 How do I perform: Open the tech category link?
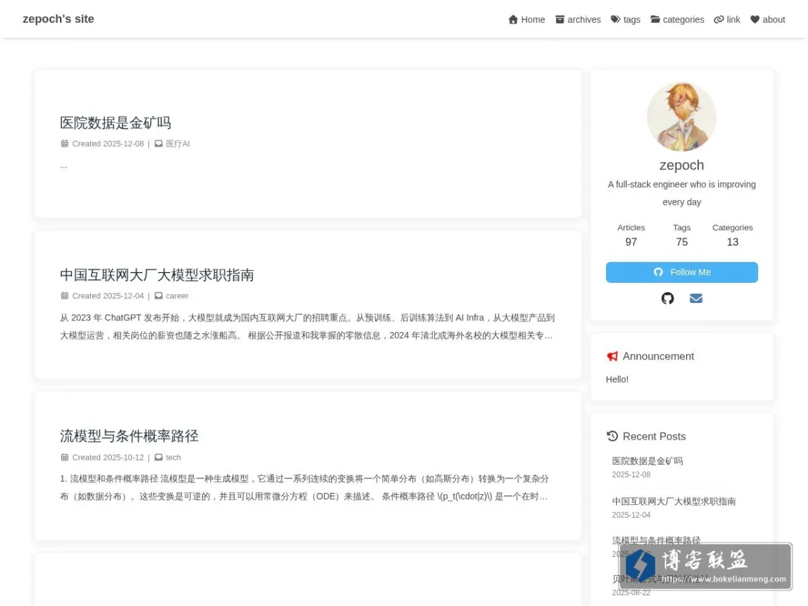tap(173, 457)
